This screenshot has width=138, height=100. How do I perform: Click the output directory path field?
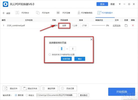click(57, 95)
